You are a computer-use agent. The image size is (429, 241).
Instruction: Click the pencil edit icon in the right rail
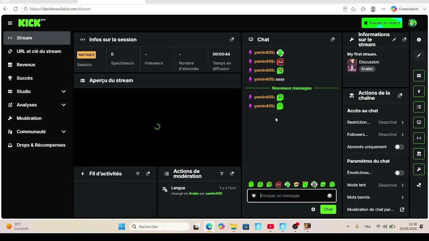click(419, 56)
